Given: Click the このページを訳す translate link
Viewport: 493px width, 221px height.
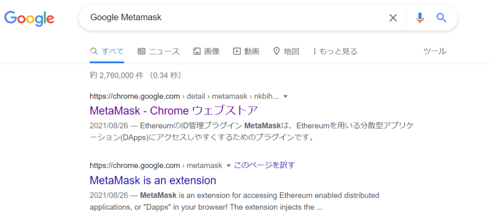Looking at the screenshot, I should 264,165.
